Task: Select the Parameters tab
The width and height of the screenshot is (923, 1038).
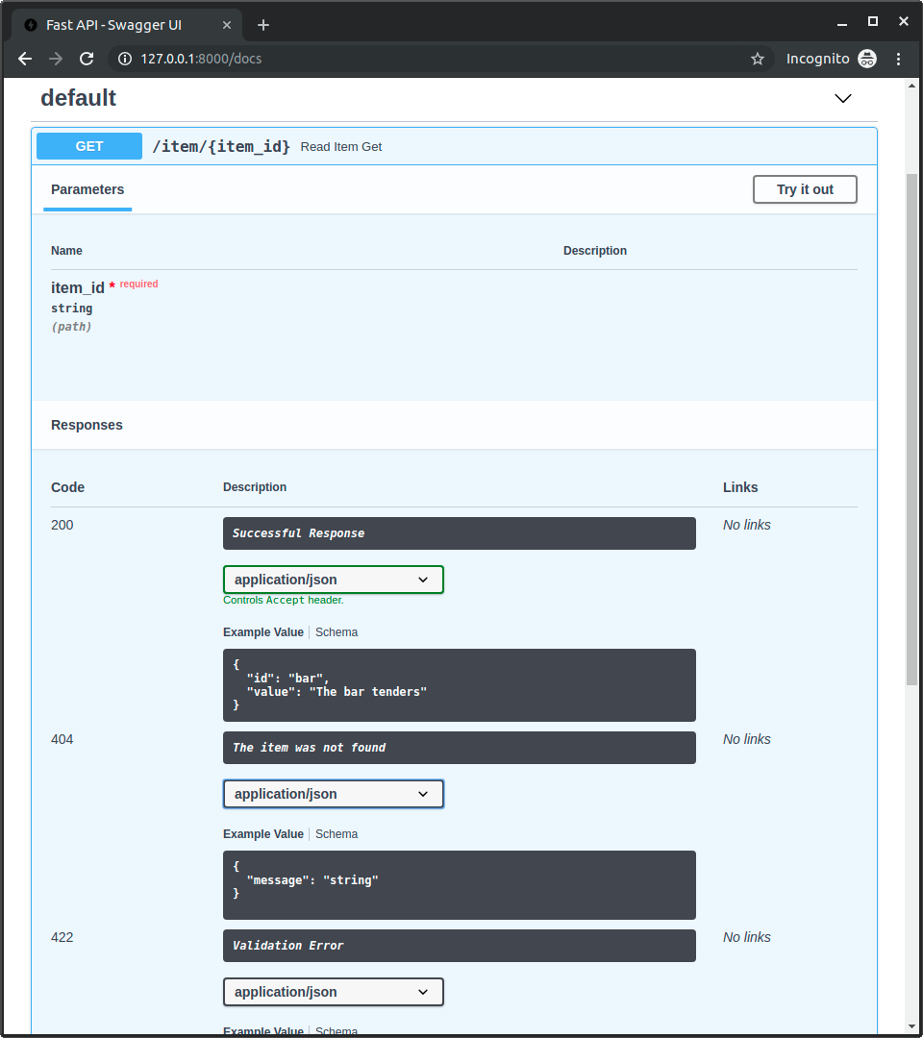Action: point(87,189)
